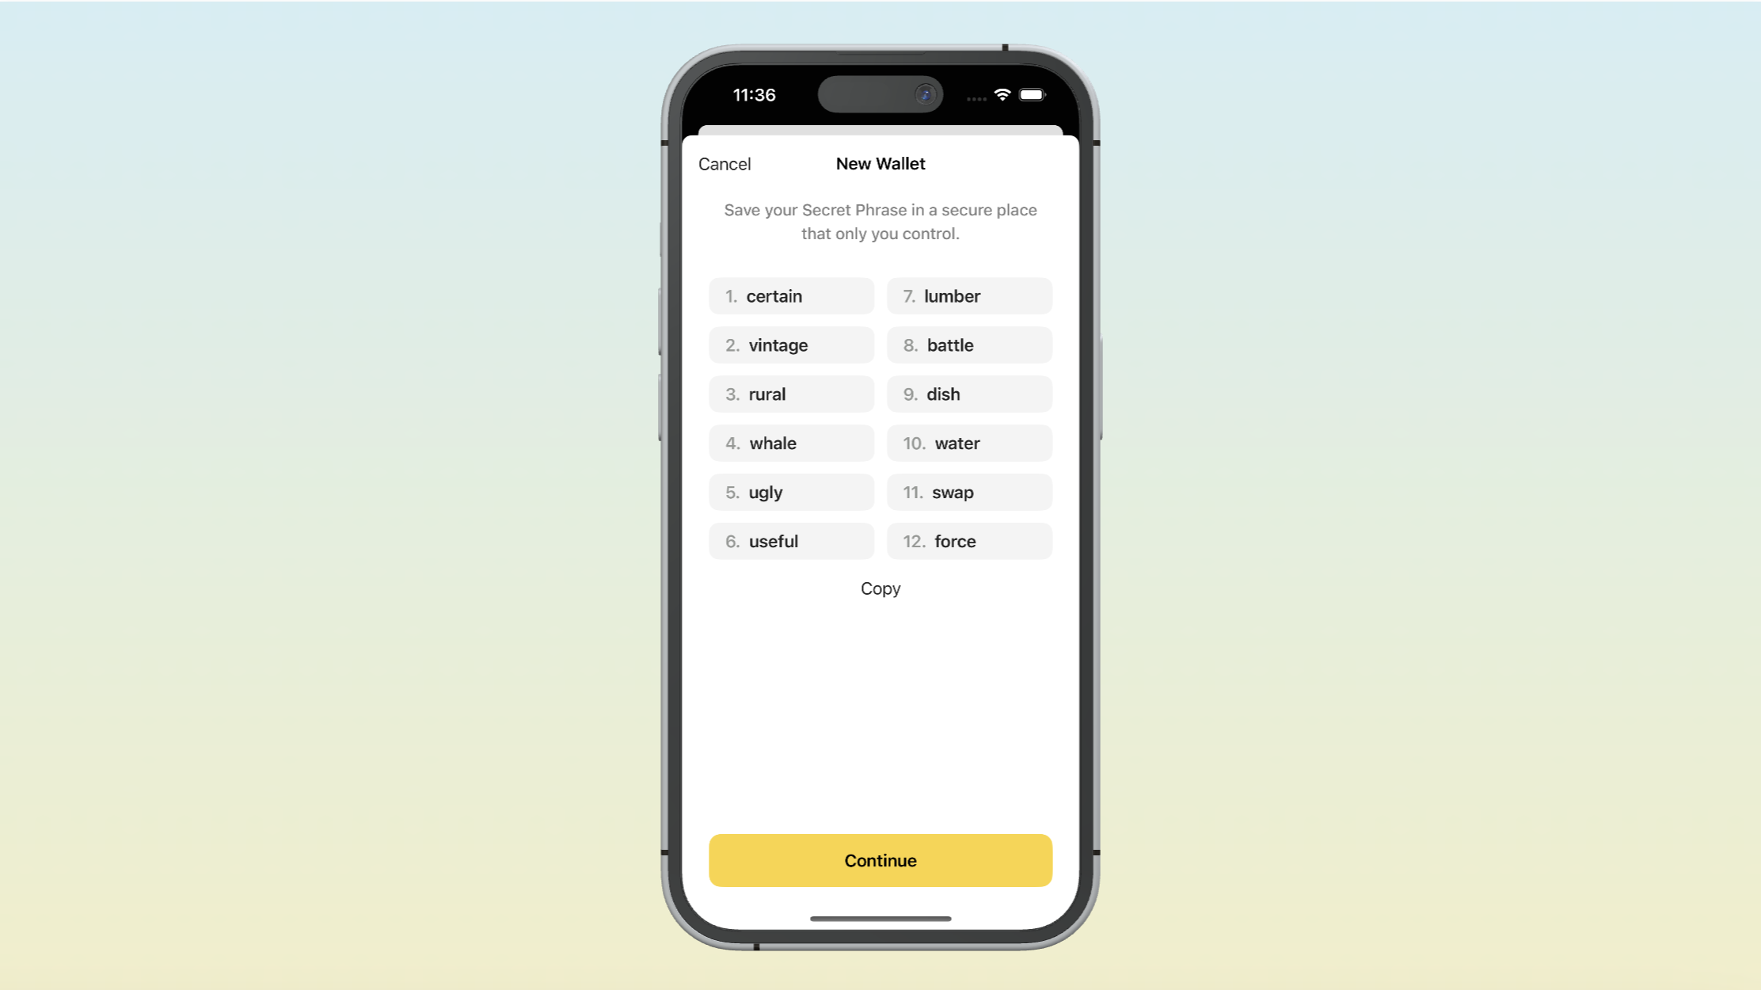Select word number 11 swap
This screenshot has width=1761, height=990.
pos(969,491)
